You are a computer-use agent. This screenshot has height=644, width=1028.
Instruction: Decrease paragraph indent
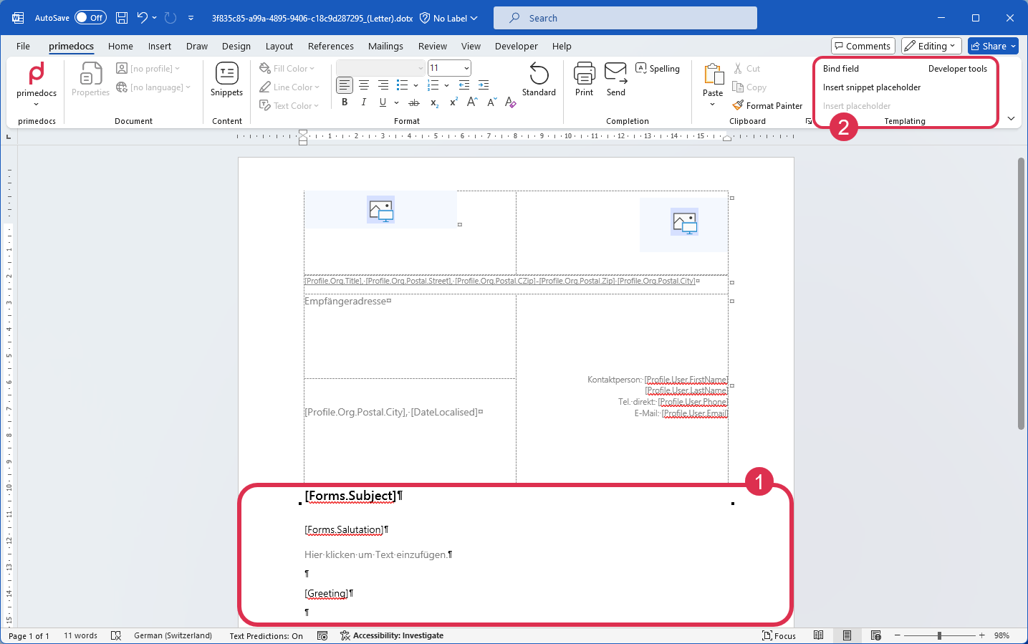coord(464,85)
